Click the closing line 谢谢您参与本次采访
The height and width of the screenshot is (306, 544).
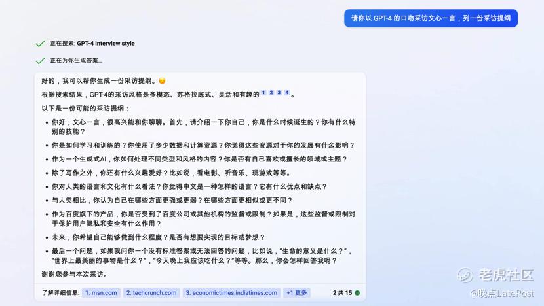pos(75,274)
